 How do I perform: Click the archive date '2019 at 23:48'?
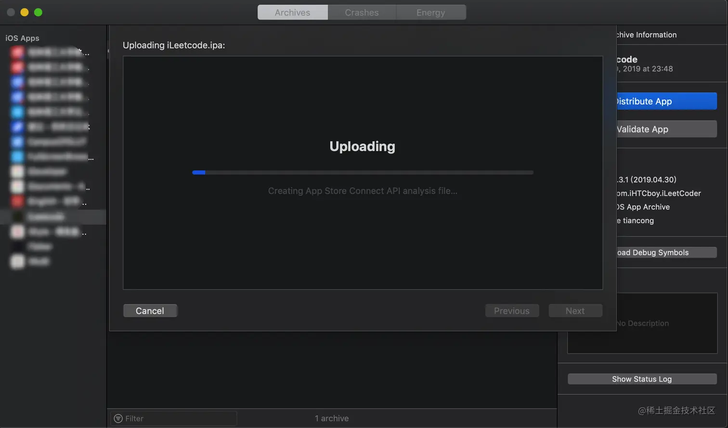pos(648,69)
